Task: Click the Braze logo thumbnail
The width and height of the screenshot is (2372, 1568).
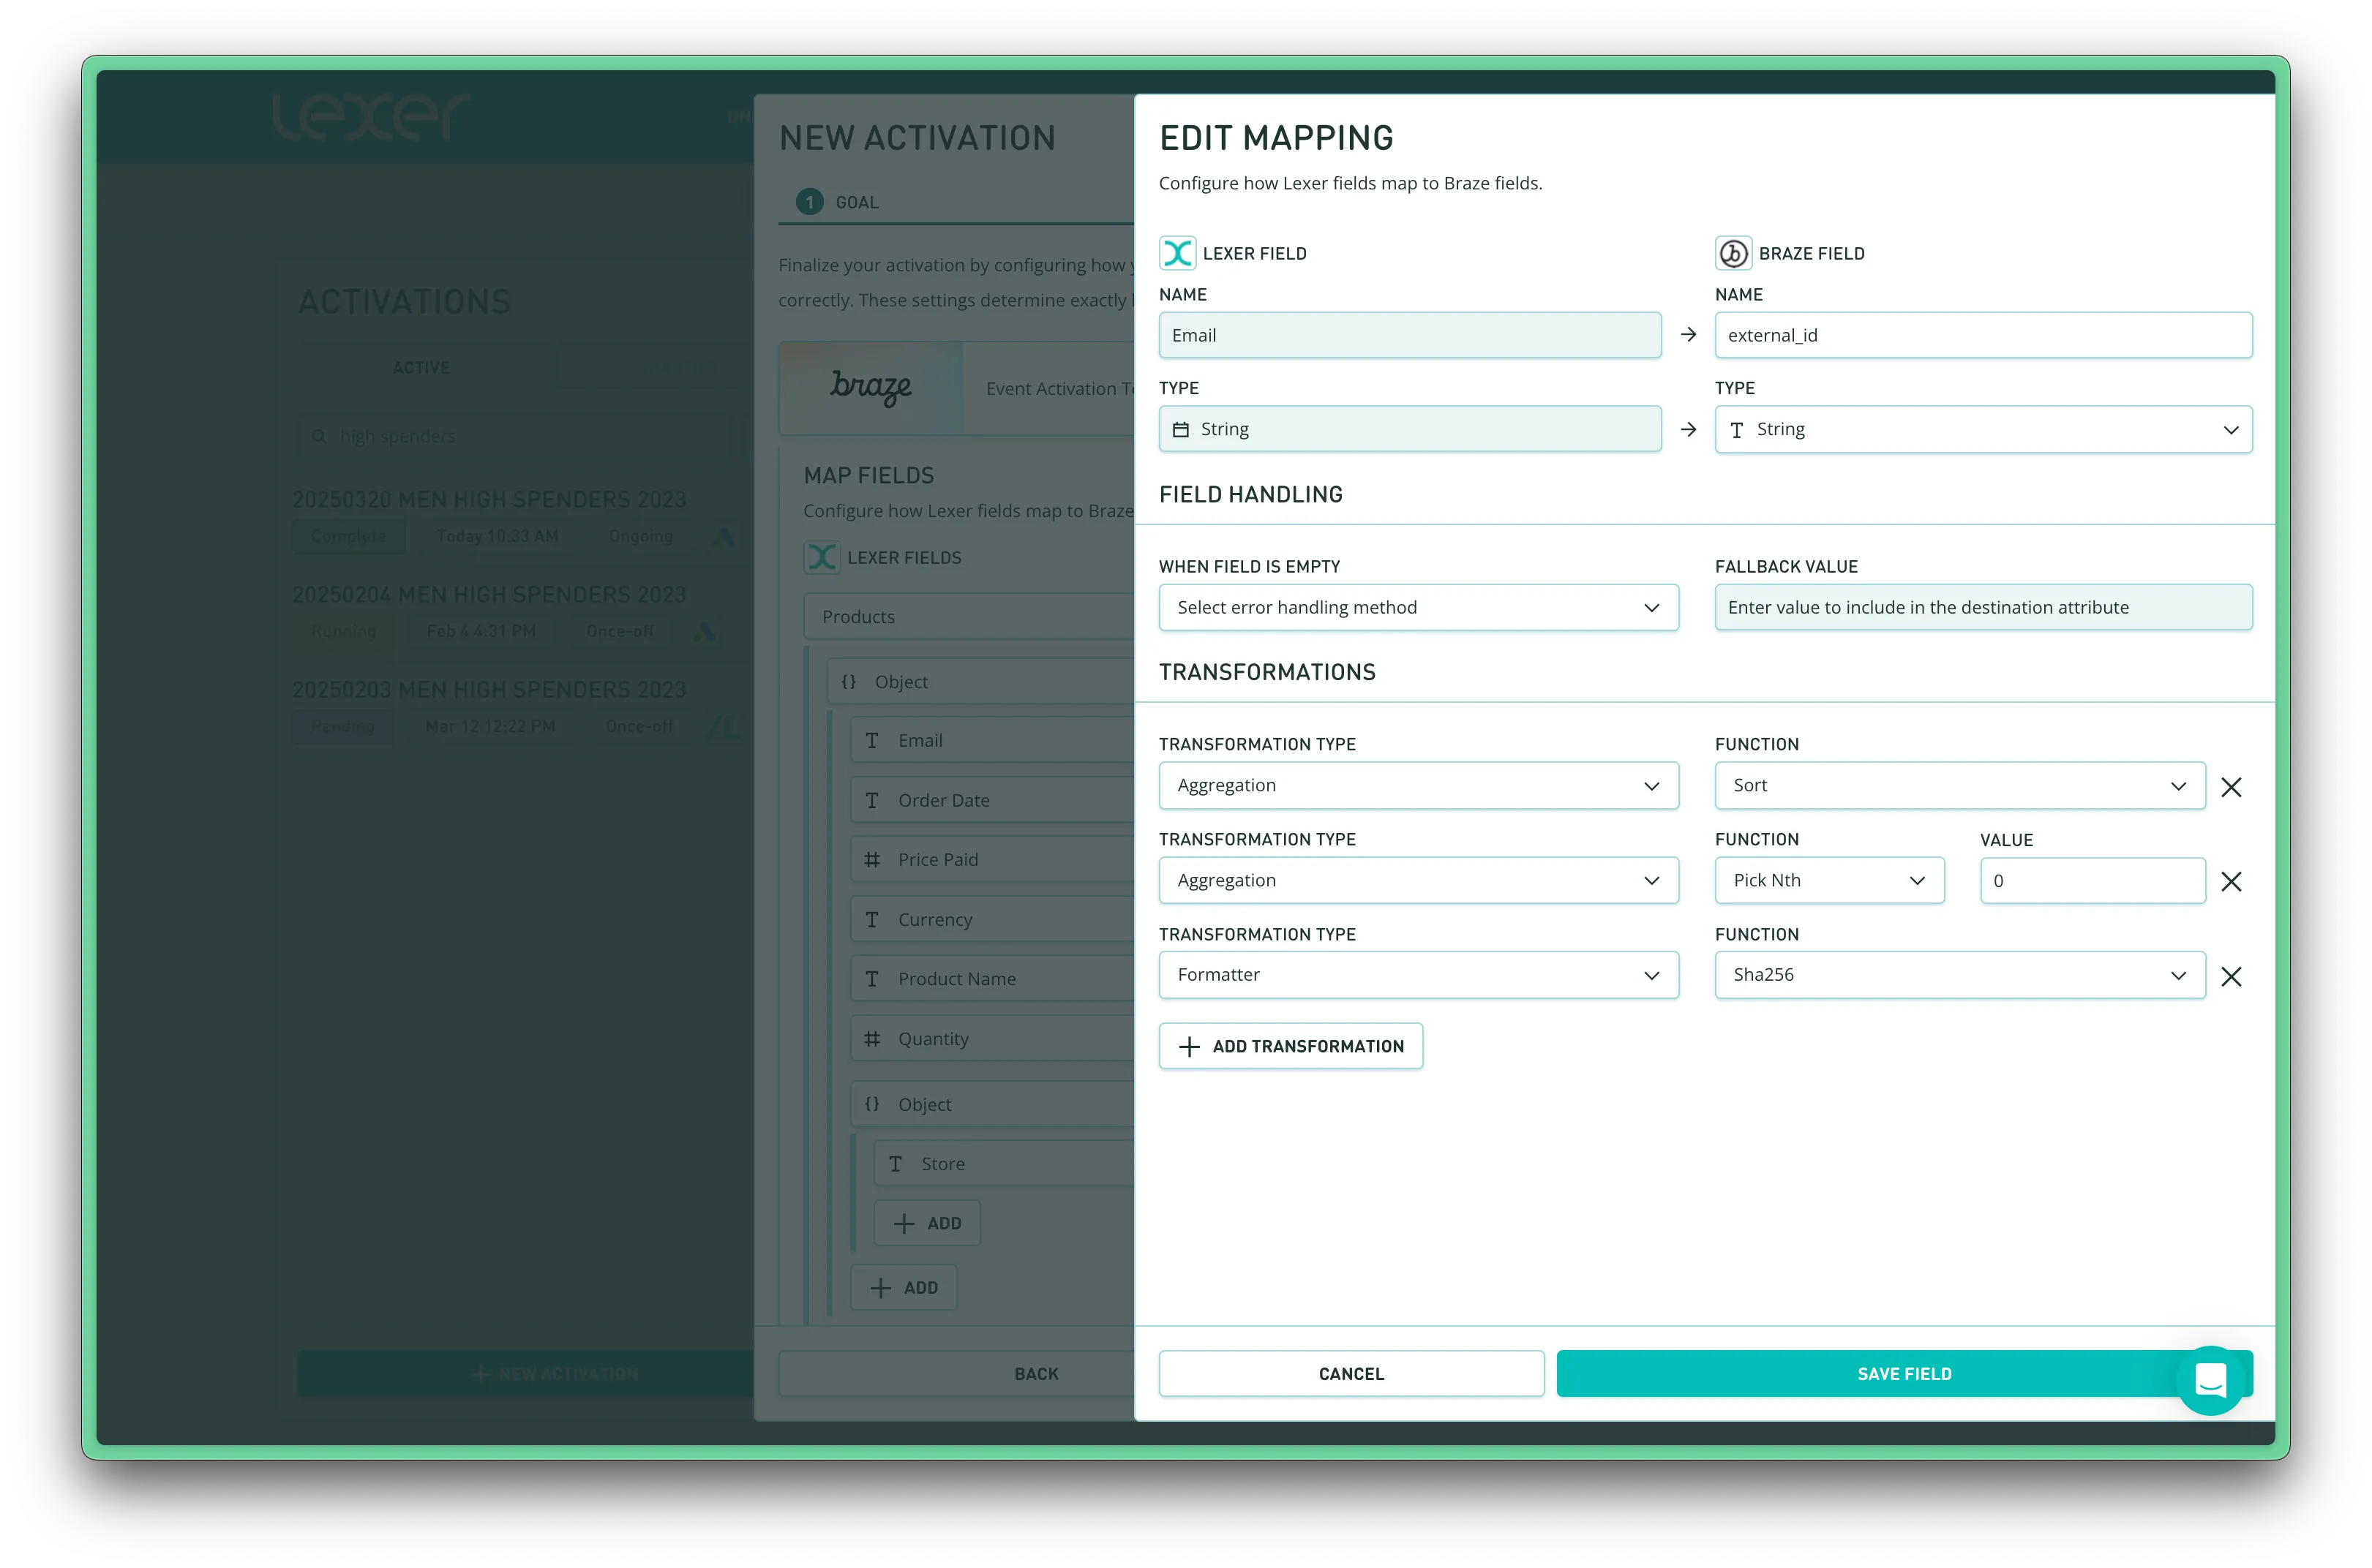Action: tap(871, 388)
